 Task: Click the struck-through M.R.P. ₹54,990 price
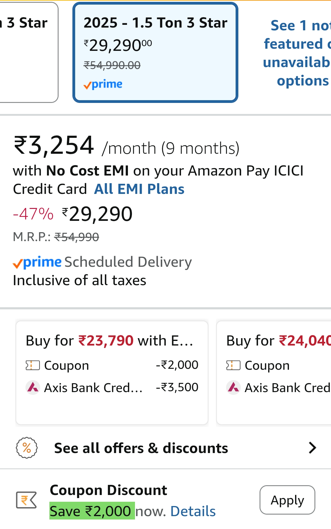pyautogui.click(x=77, y=237)
